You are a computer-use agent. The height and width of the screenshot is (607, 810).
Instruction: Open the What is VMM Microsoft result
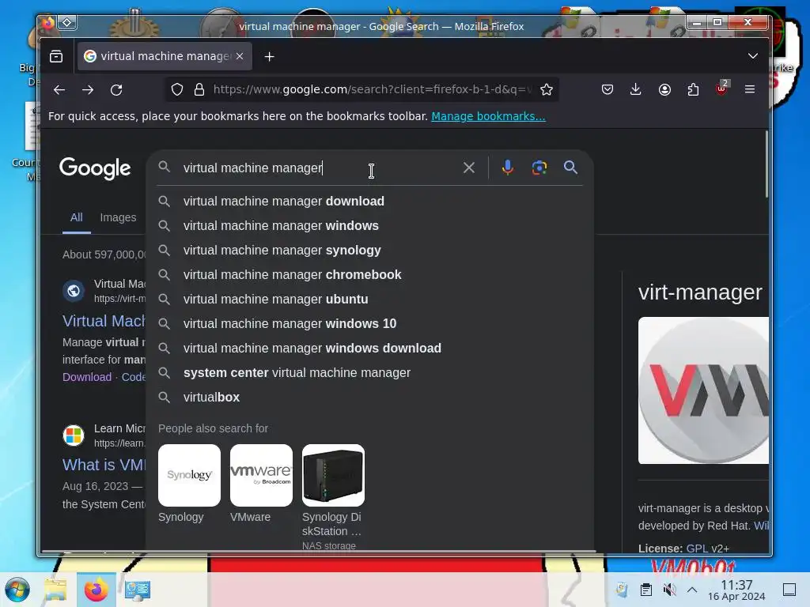tap(104, 465)
